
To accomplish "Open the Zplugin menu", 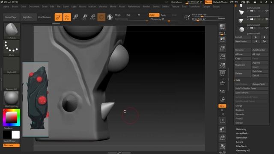I will coord(206,6).
